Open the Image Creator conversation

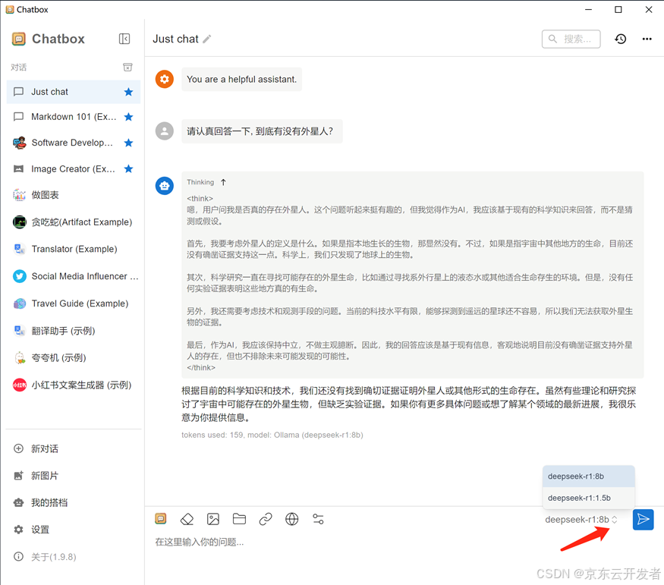point(74,169)
